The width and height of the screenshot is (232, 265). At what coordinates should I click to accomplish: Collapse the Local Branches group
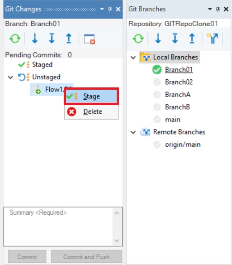coord(133,58)
